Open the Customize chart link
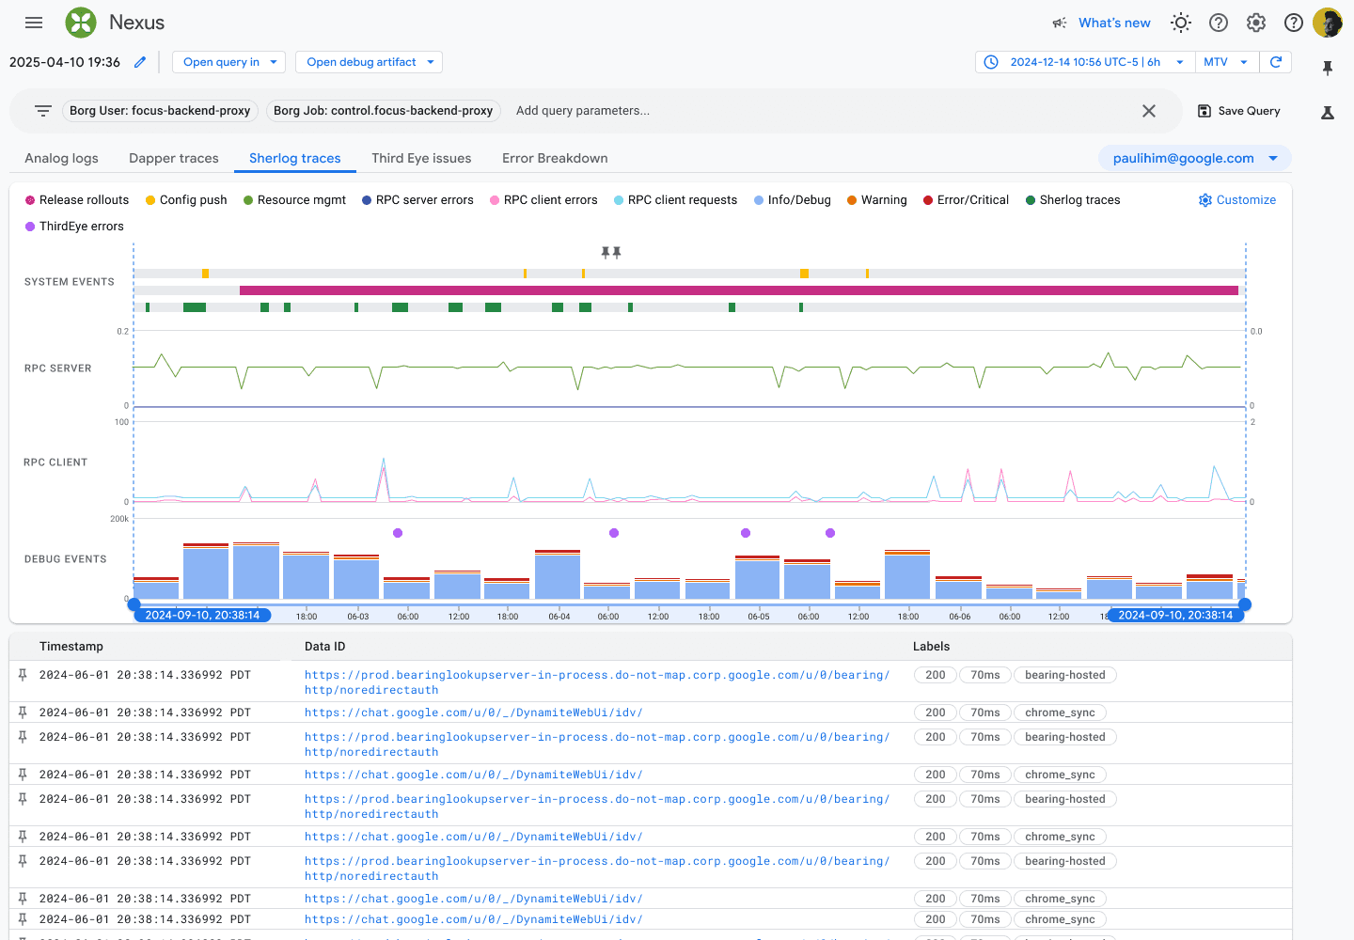1354x940 pixels. 1236,200
